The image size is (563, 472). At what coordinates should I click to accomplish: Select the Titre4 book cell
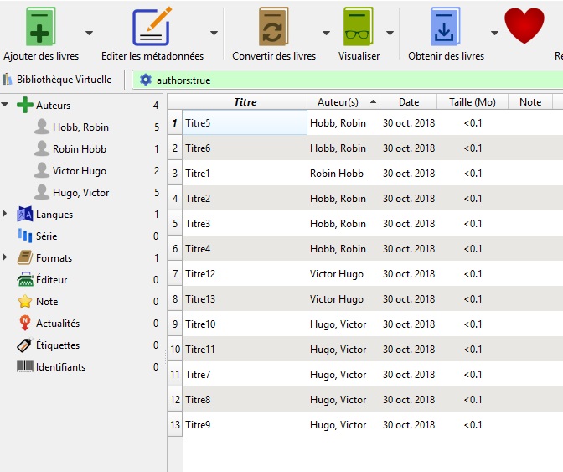[x=245, y=248]
